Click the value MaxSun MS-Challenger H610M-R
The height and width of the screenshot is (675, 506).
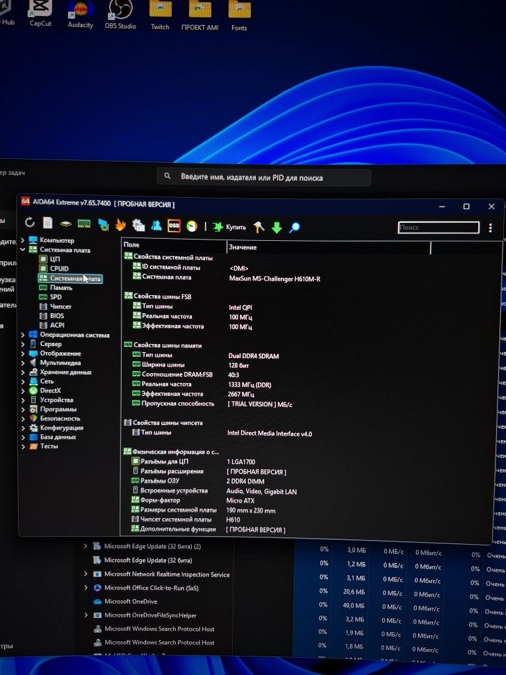pyautogui.click(x=274, y=279)
